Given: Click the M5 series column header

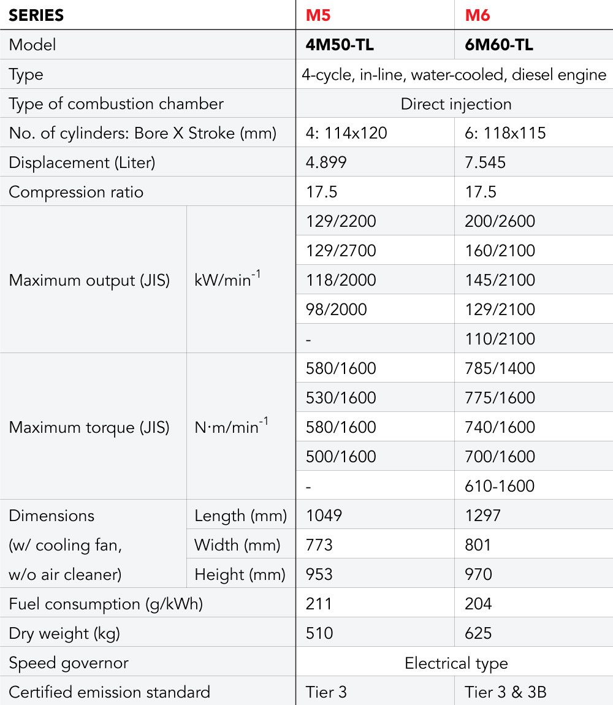Looking at the screenshot, I should click(x=318, y=15).
